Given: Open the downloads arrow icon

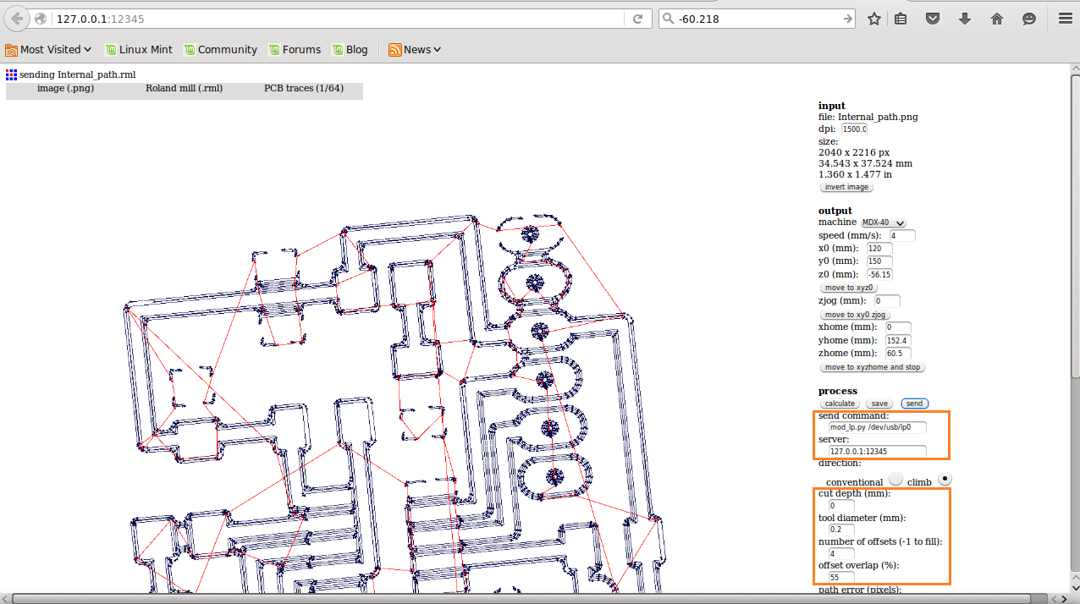Looking at the screenshot, I should click(965, 19).
